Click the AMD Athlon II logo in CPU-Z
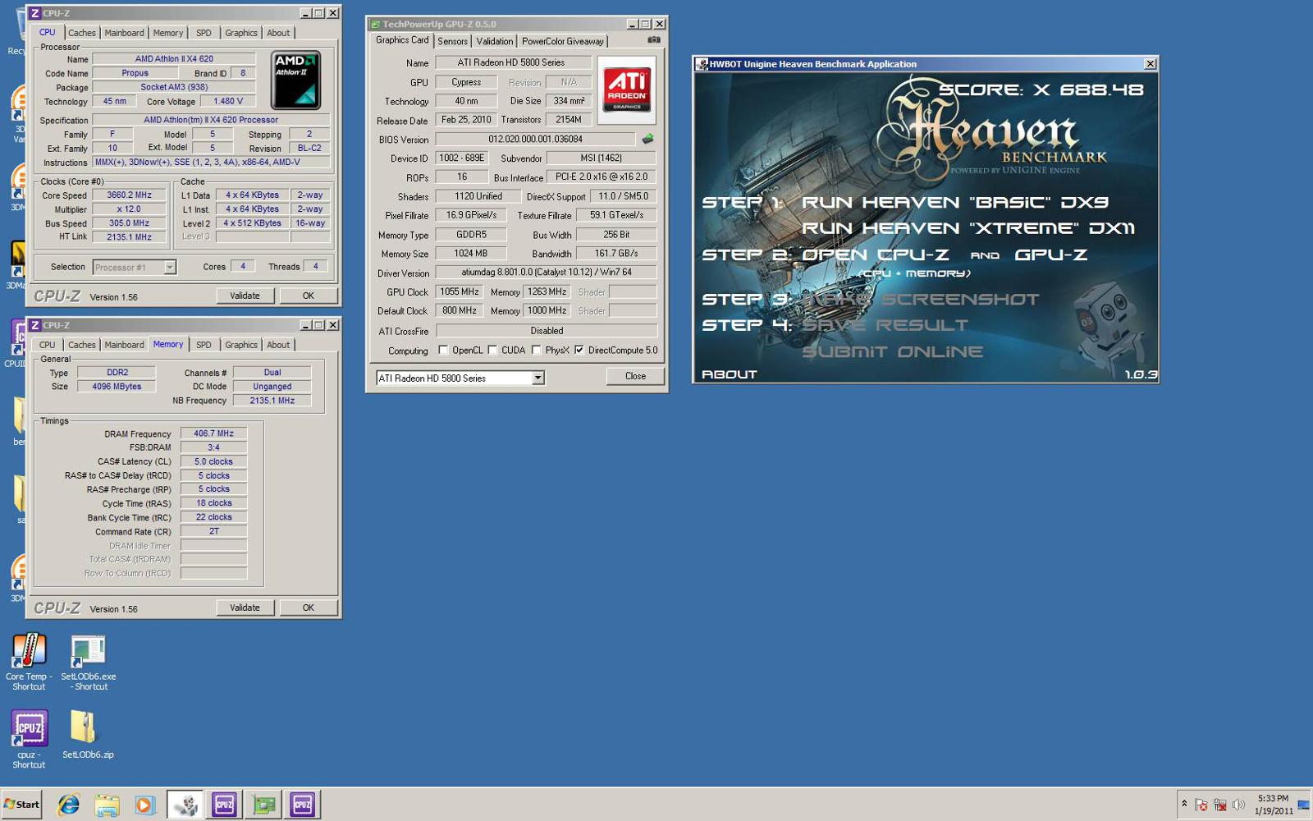This screenshot has width=1313, height=821. coord(295,80)
